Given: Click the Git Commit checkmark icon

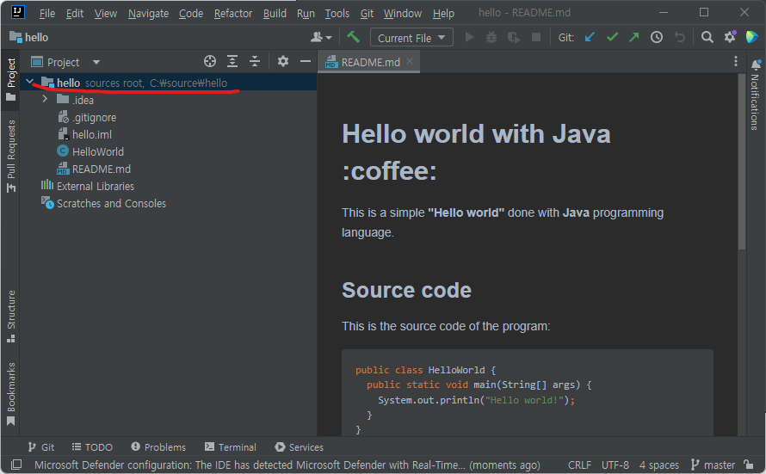Looking at the screenshot, I should (x=612, y=37).
